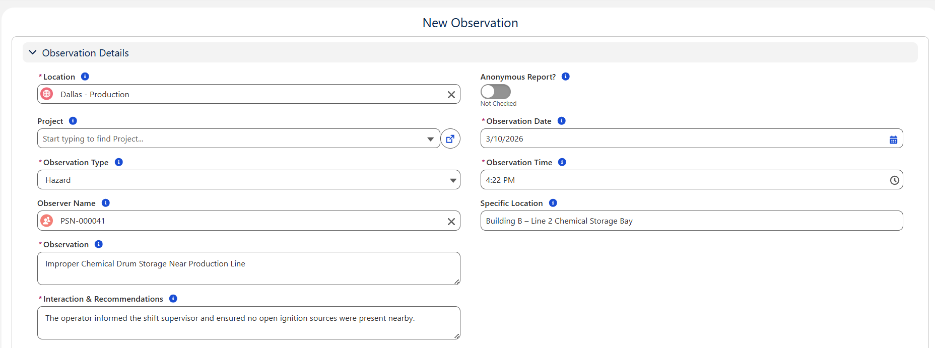Screen dimensions: 935x348
Task: Clear the Dallas - Production location value
Action: [x=451, y=95]
